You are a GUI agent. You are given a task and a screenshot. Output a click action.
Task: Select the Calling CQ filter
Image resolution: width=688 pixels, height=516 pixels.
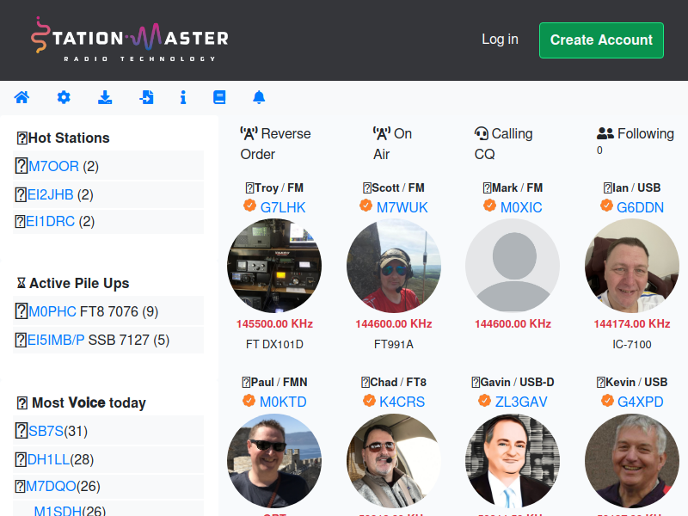click(504, 144)
